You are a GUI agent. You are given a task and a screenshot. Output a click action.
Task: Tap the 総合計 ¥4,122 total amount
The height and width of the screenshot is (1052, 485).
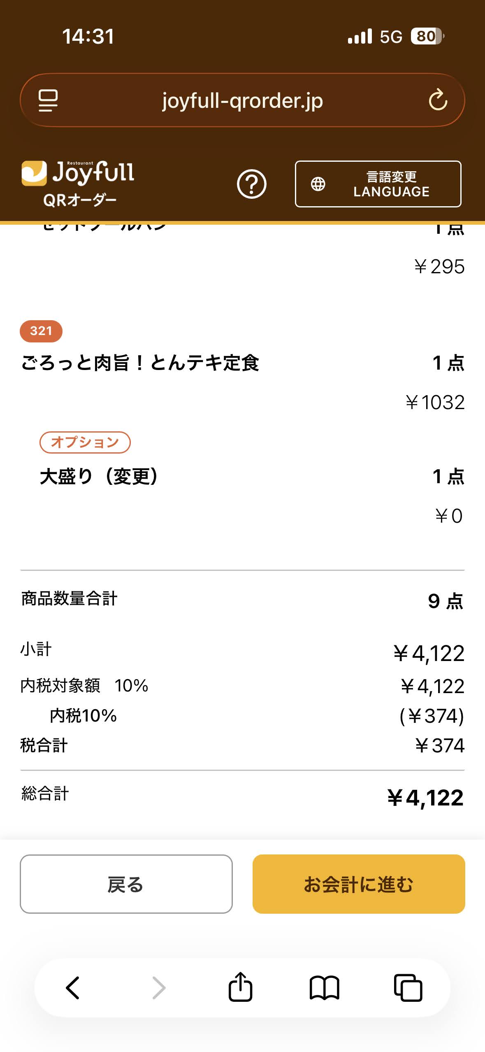[425, 798]
